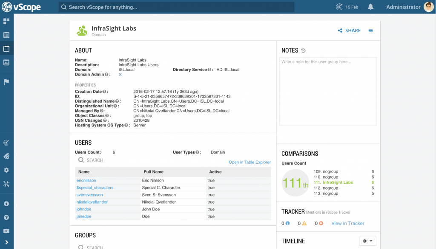Click the notes history icon
This screenshot has width=436, height=249.
[x=303, y=50]
